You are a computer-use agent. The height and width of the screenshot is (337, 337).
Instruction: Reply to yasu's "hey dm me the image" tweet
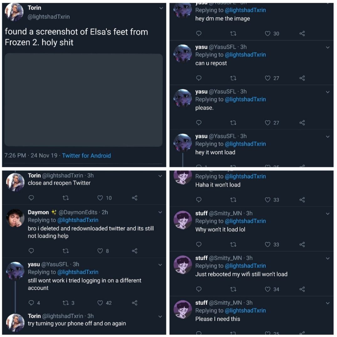click(x=199, y=34)
